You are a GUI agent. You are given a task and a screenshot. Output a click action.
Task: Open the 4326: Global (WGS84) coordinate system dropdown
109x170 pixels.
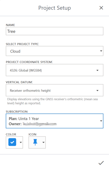point(55,70)
